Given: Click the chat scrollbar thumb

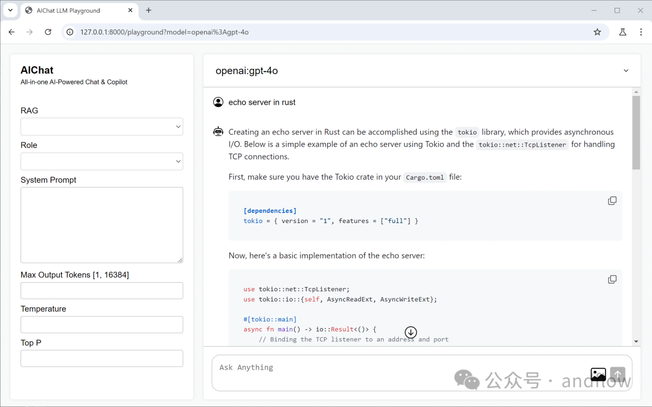Looking at the screenshot, I should point(636,133).
